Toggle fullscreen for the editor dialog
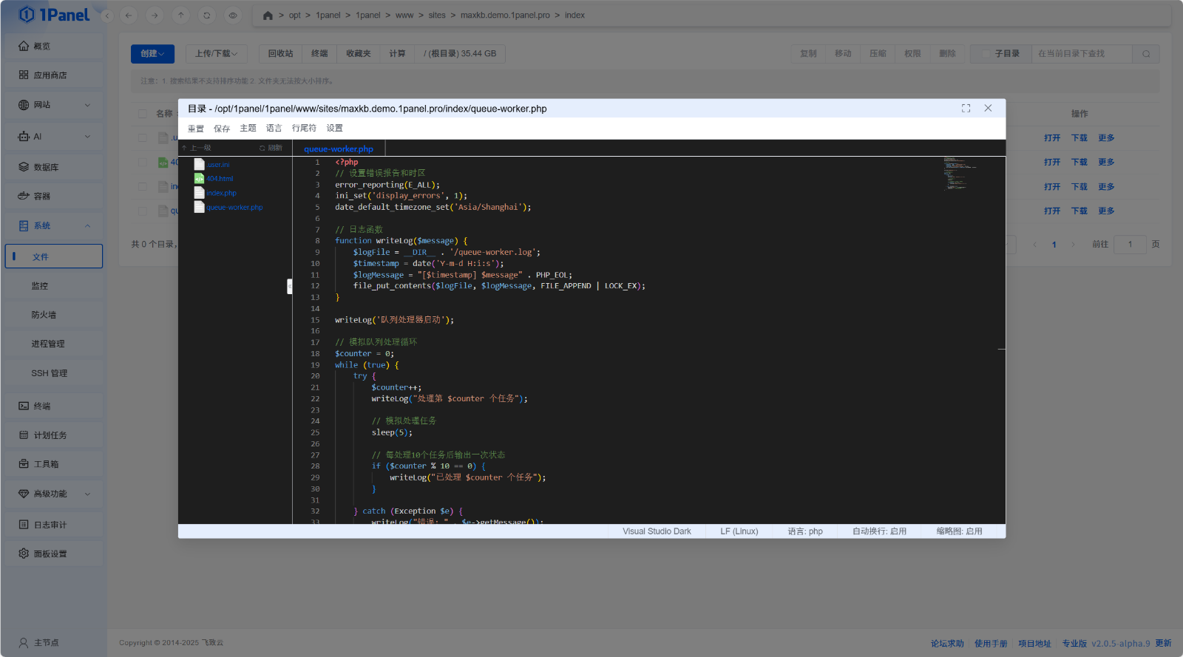Screen dimensions: 1183x657 click(x=966, y=108)
